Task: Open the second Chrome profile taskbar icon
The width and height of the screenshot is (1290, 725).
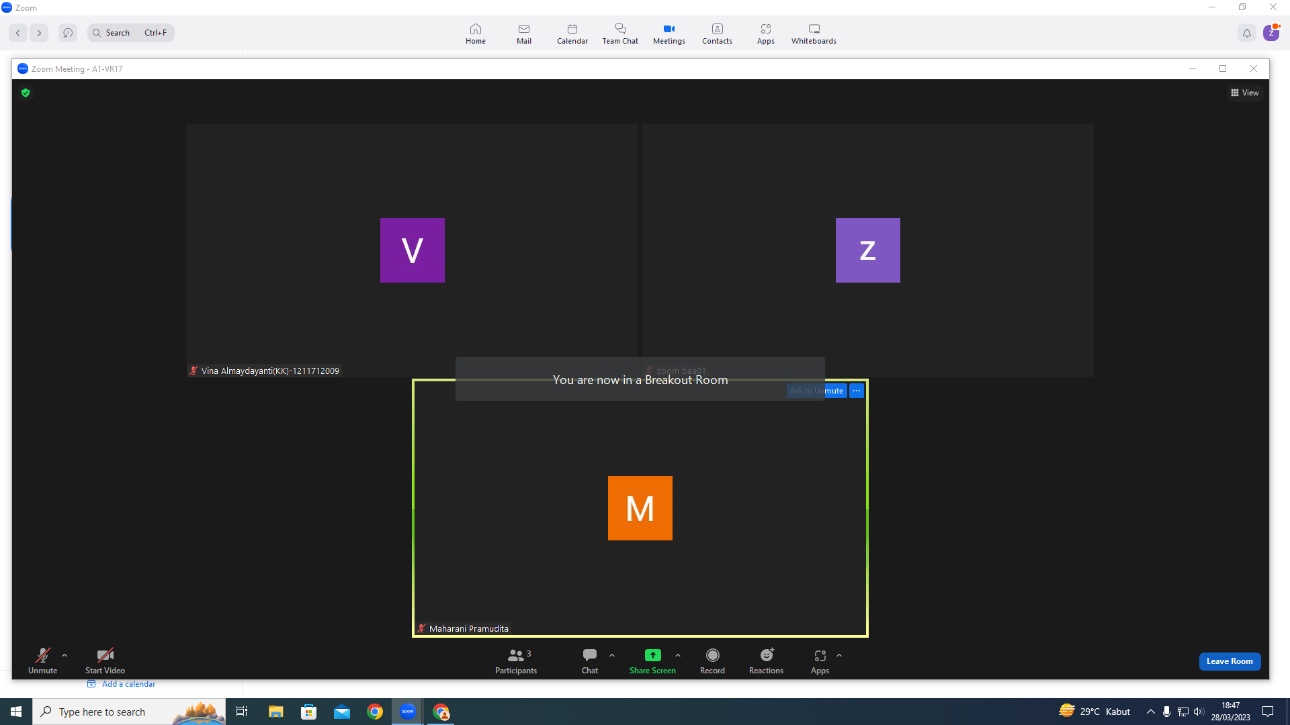Action: point(441,712)
